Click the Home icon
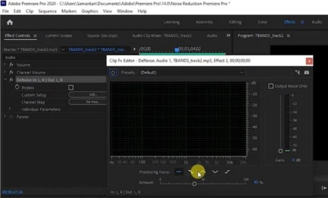Image resolution: width=328 pixels, height=198 pixels. [x=10, y=22]
